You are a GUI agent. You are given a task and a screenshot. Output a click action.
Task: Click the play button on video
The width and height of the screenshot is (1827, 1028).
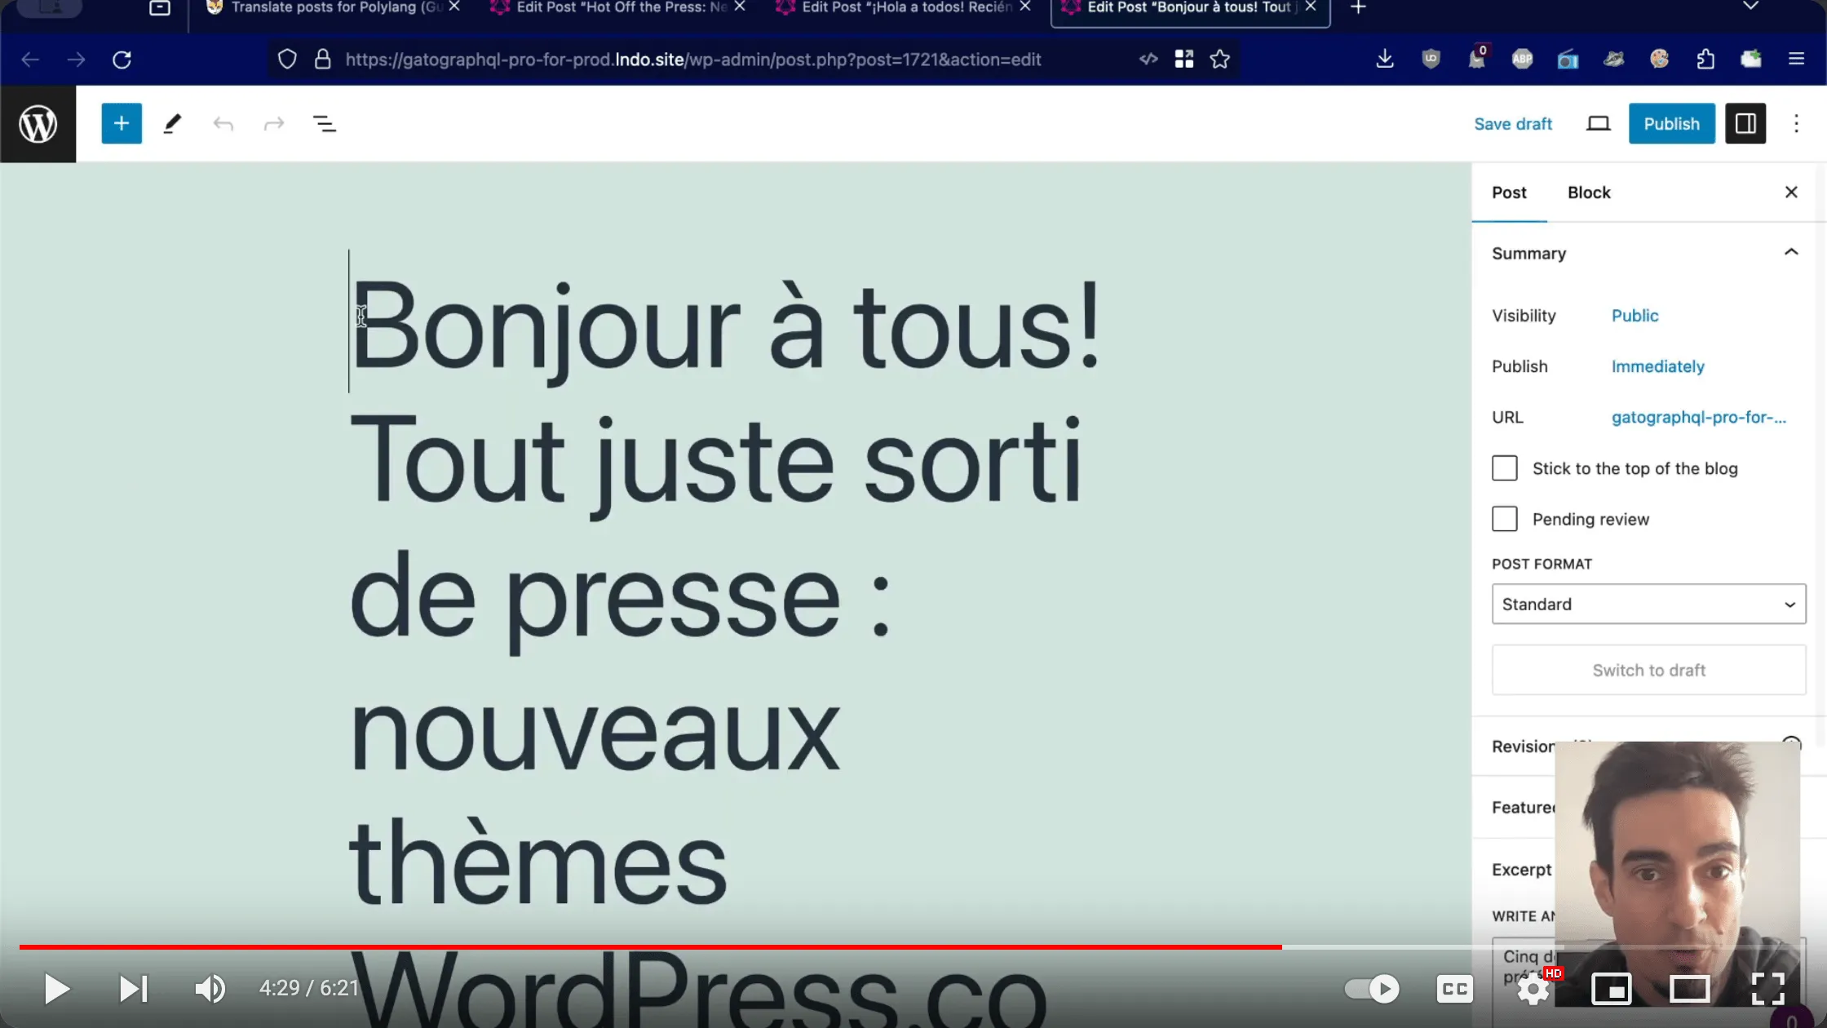[x=56, y=989]
